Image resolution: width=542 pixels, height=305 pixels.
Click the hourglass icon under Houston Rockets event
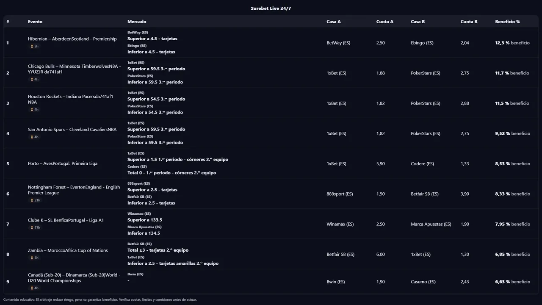point(32,110)
